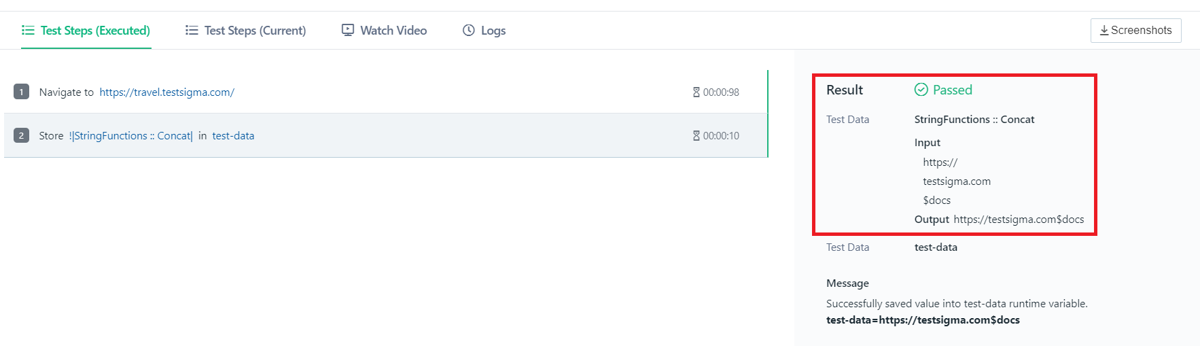Click the test-data variable link in step 2
The image size is (1200, 346).
[x=233, y=136]
